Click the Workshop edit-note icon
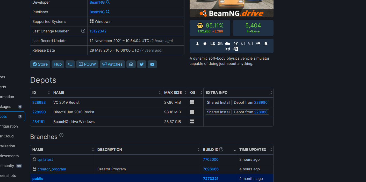This screenshot has width=366, height=182. pyautogui.click(x=235, y=44)
